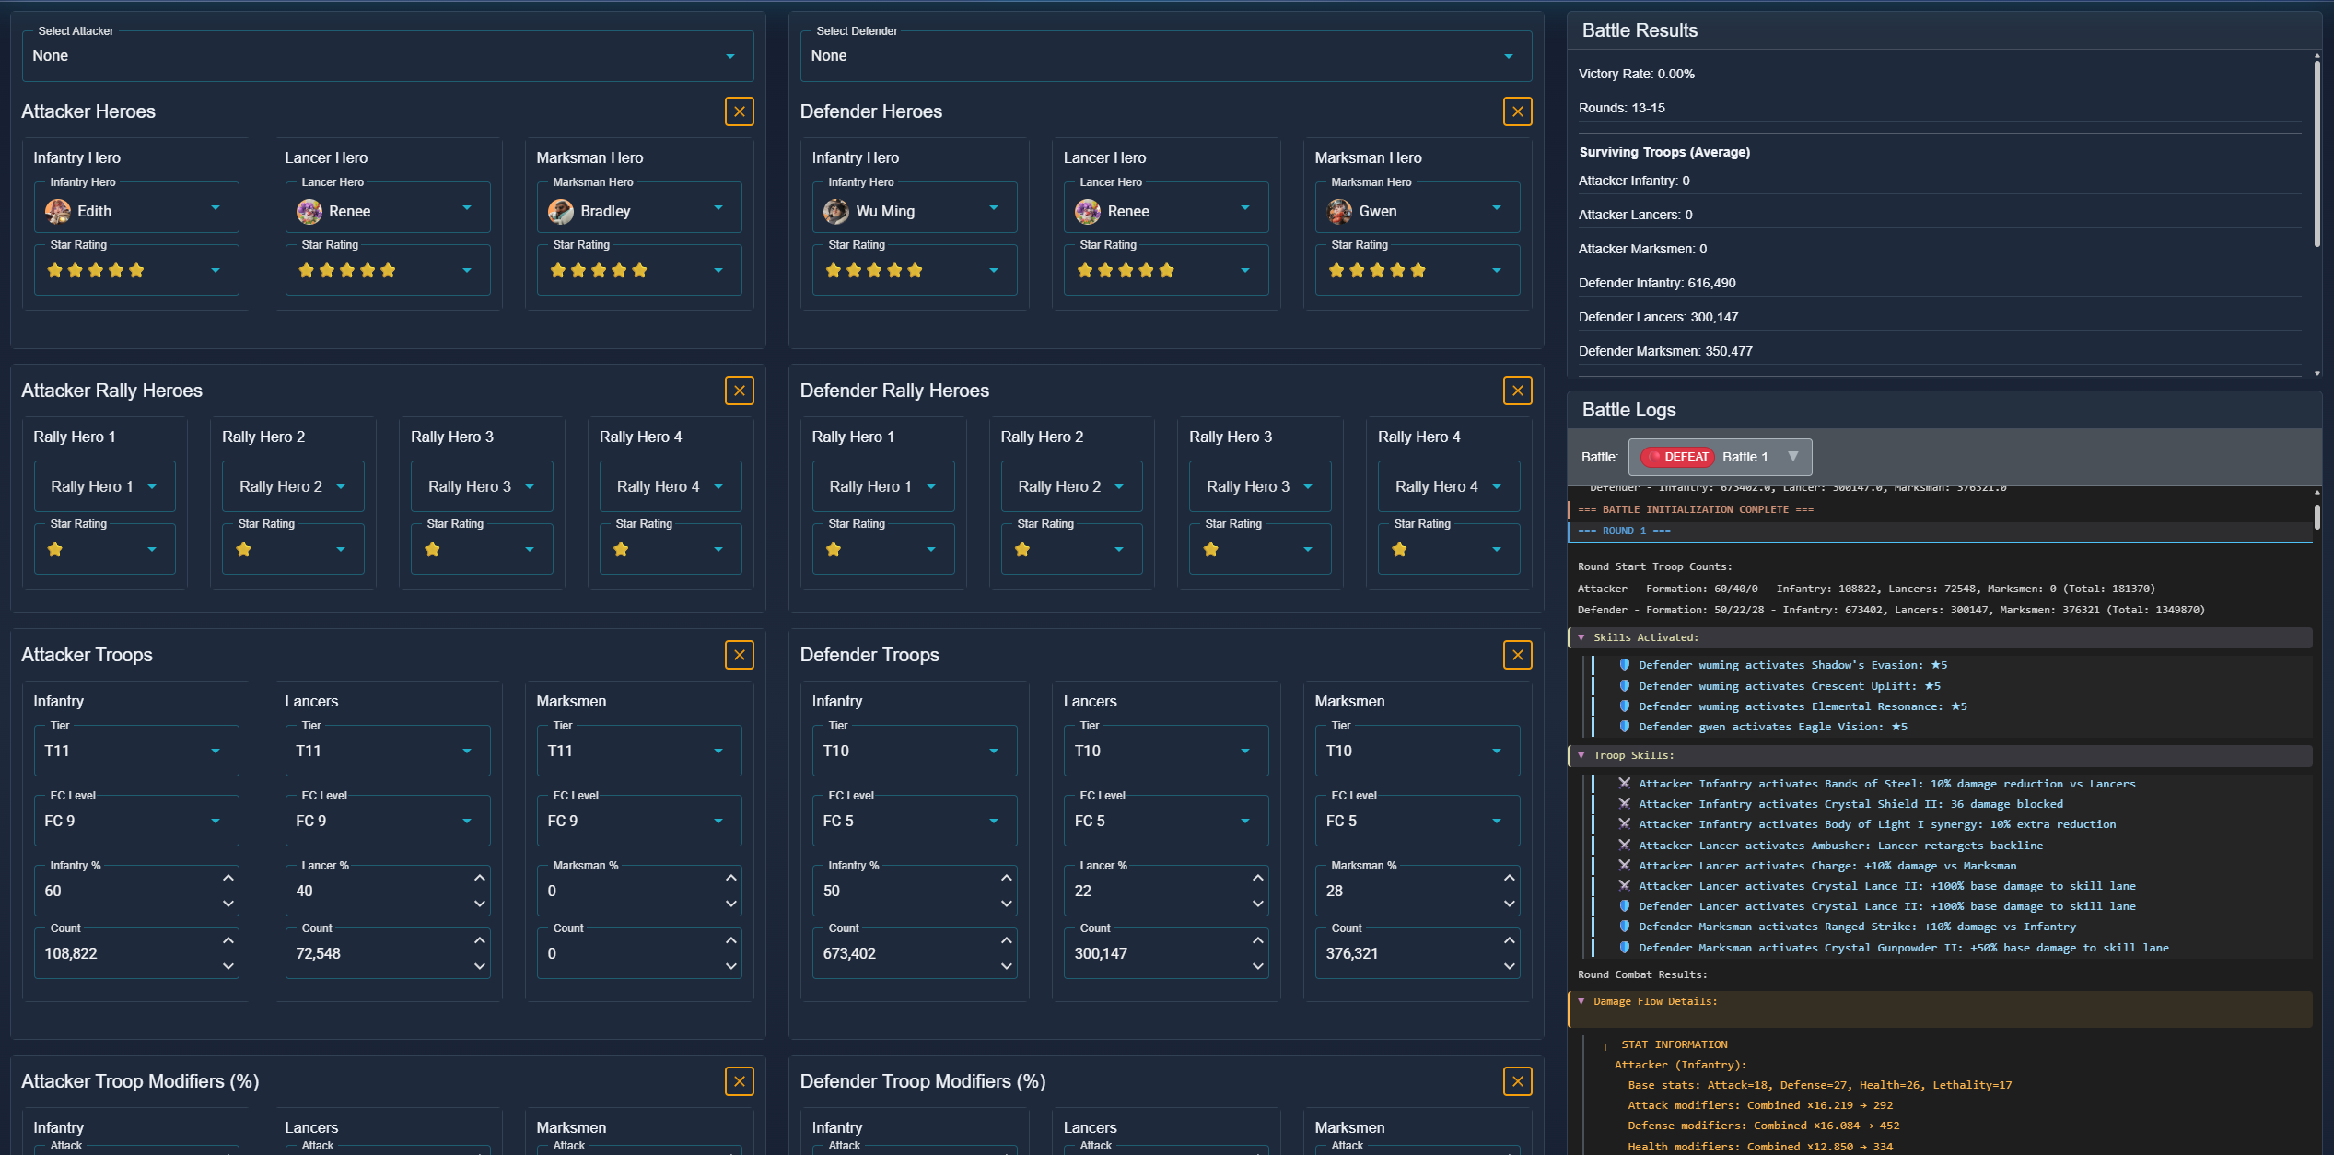Clear the Attacker Heroes section with X icon

[x=739, y=111]
